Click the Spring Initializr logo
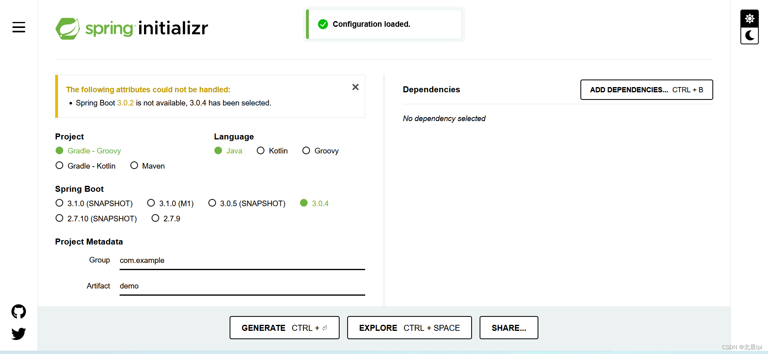Image resolution: width=768 pixels, height=354 pixels. point(132,28)
